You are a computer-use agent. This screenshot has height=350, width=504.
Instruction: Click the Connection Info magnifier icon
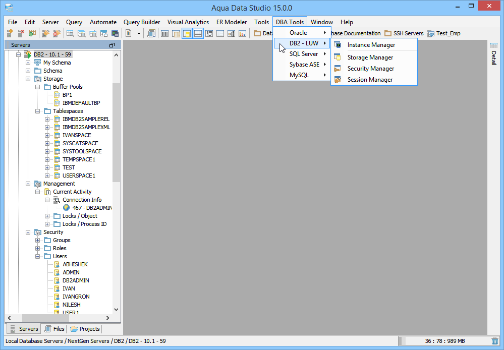(x=57, y=200)
